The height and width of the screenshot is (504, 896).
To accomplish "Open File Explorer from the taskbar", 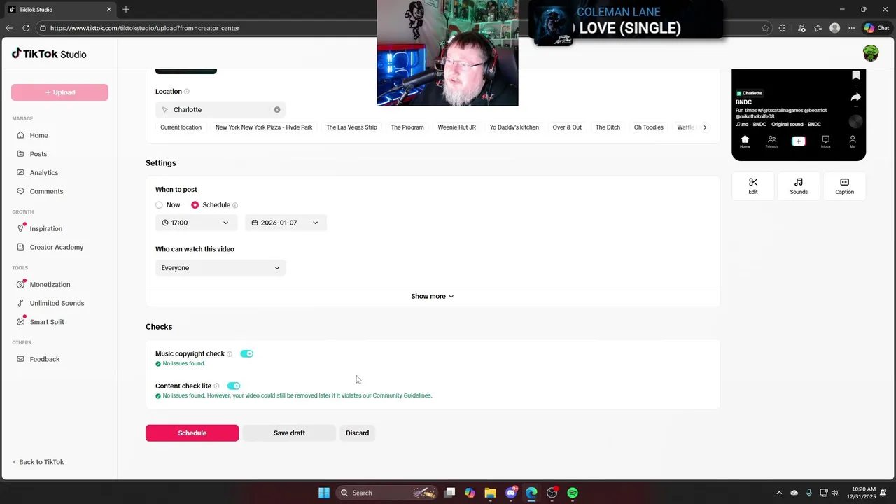I will pyautogui.click(x=490, y=493).
